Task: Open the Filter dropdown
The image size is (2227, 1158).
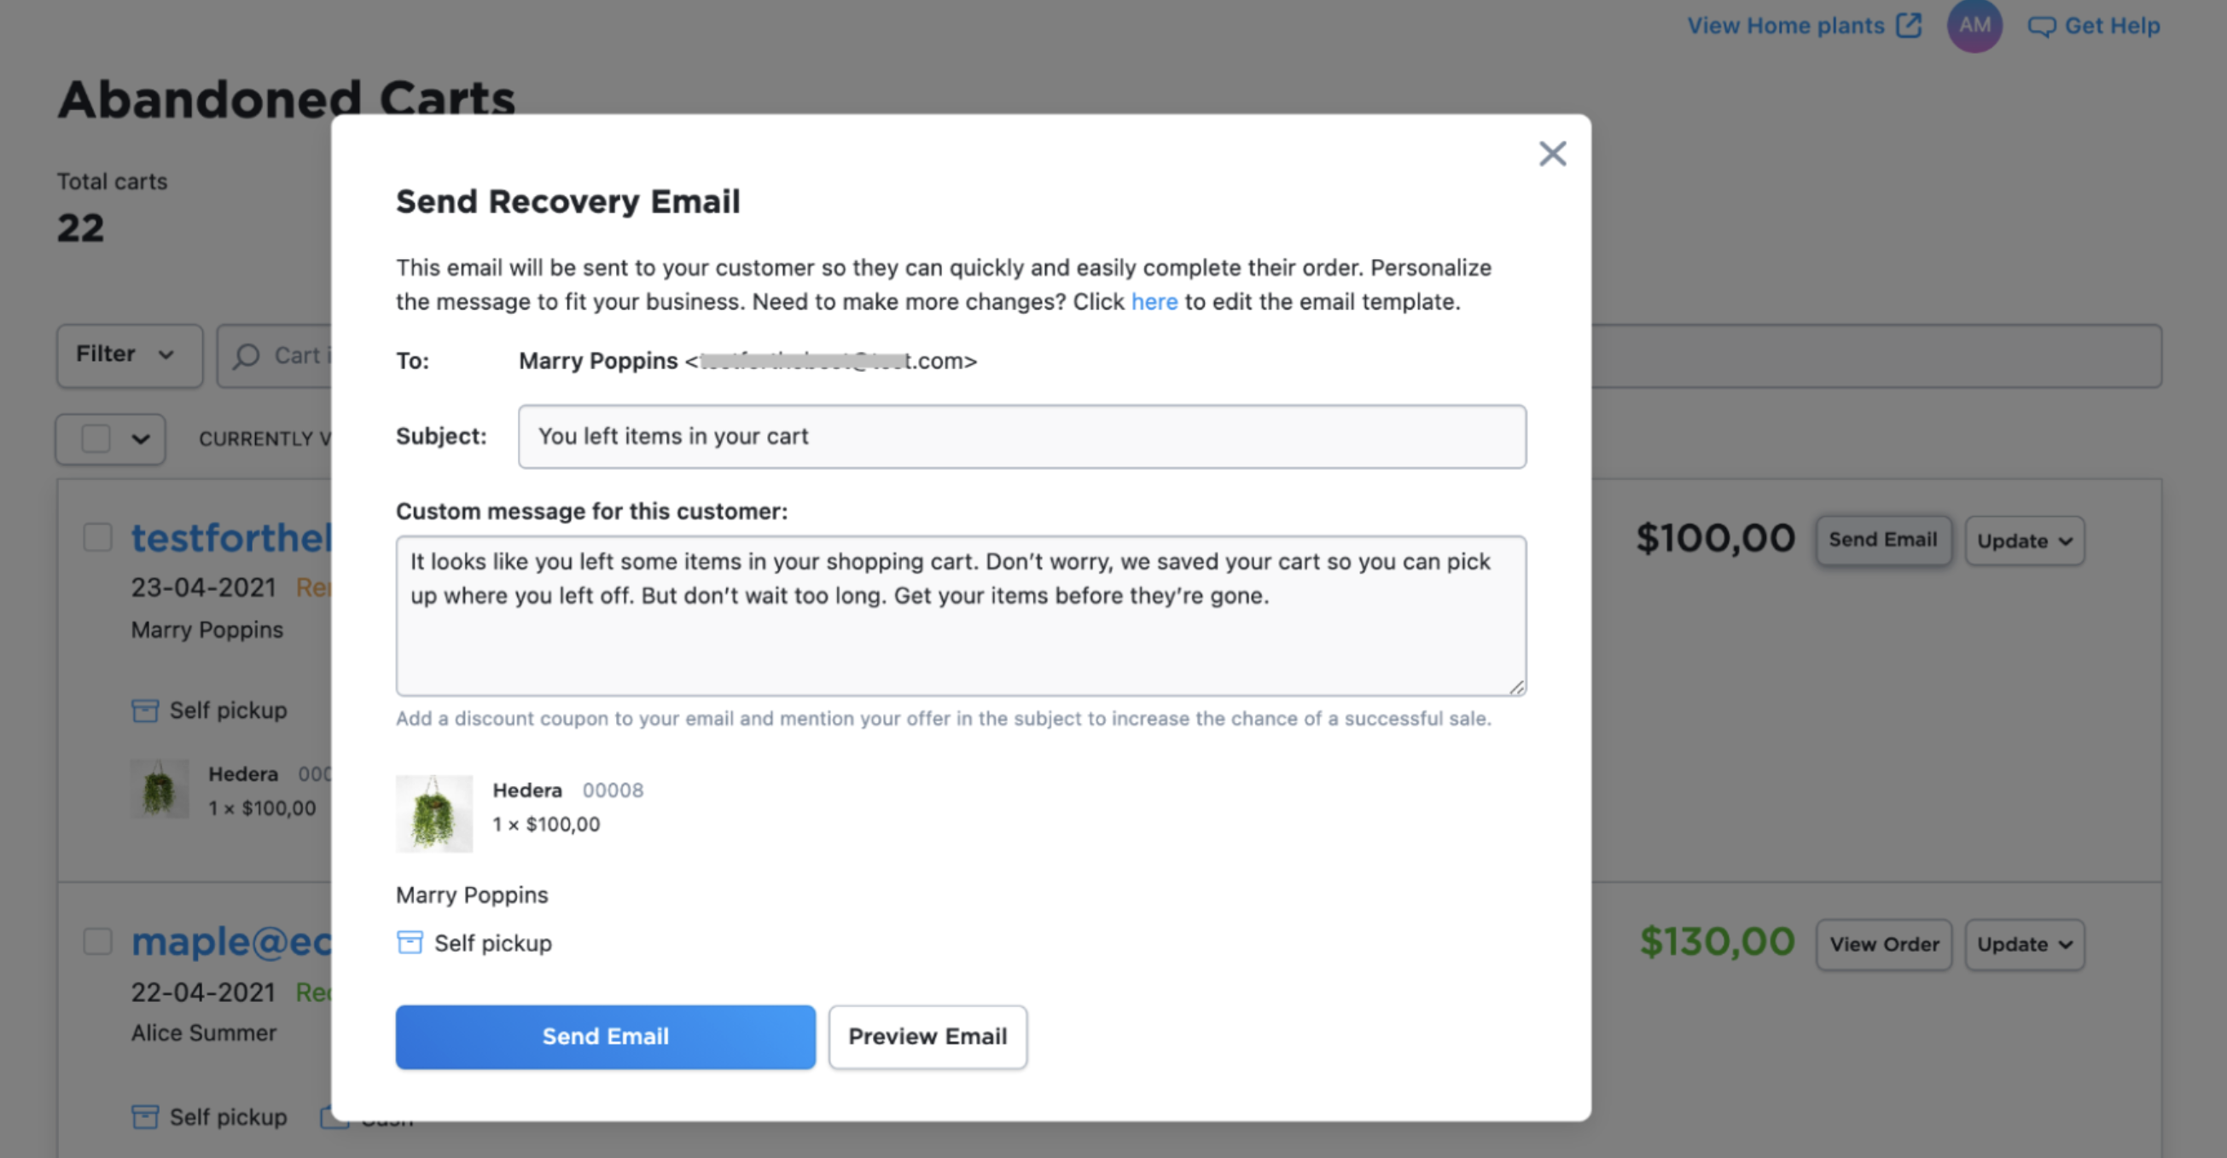Action: [128, 355]
